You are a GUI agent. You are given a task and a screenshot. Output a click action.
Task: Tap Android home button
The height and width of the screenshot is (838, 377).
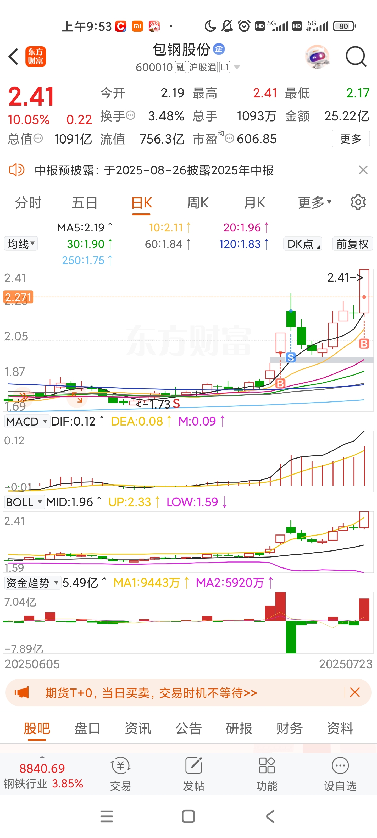[x=188, y=816]
